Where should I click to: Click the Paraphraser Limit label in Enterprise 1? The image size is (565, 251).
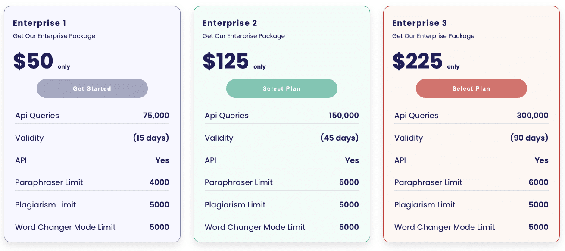[x=49, y=182]
